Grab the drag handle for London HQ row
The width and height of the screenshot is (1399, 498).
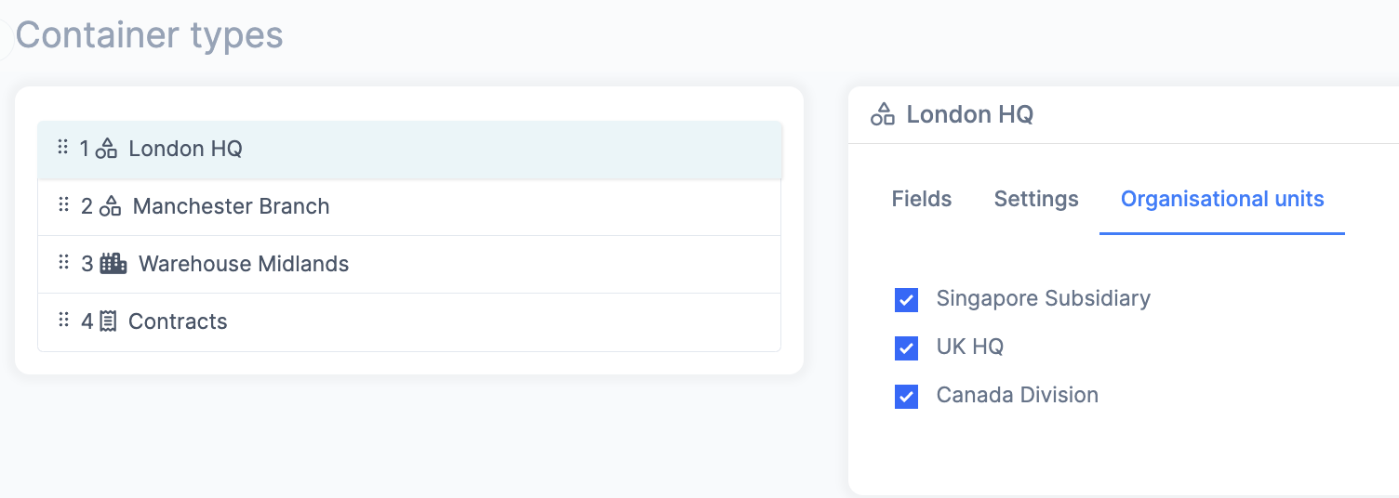coord(63,147)
